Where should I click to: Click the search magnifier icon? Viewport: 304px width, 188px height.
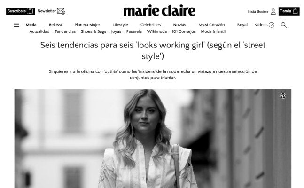tap(284, 25)
